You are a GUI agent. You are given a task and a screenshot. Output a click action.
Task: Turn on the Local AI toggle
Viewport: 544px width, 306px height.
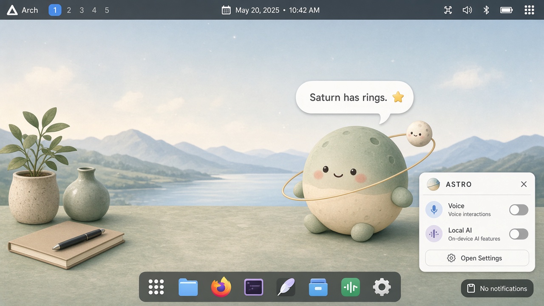(519, 234)
